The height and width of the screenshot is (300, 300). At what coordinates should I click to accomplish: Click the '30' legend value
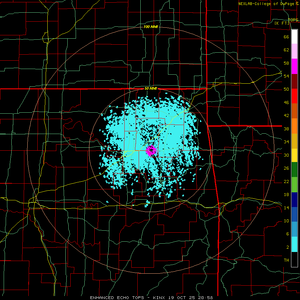click(286, 155)
